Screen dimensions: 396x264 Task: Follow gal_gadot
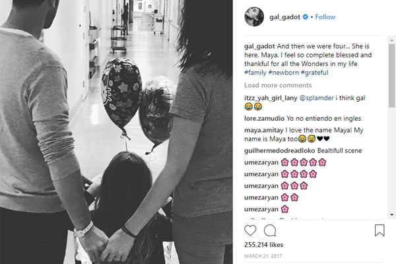[x=325, y=17]
